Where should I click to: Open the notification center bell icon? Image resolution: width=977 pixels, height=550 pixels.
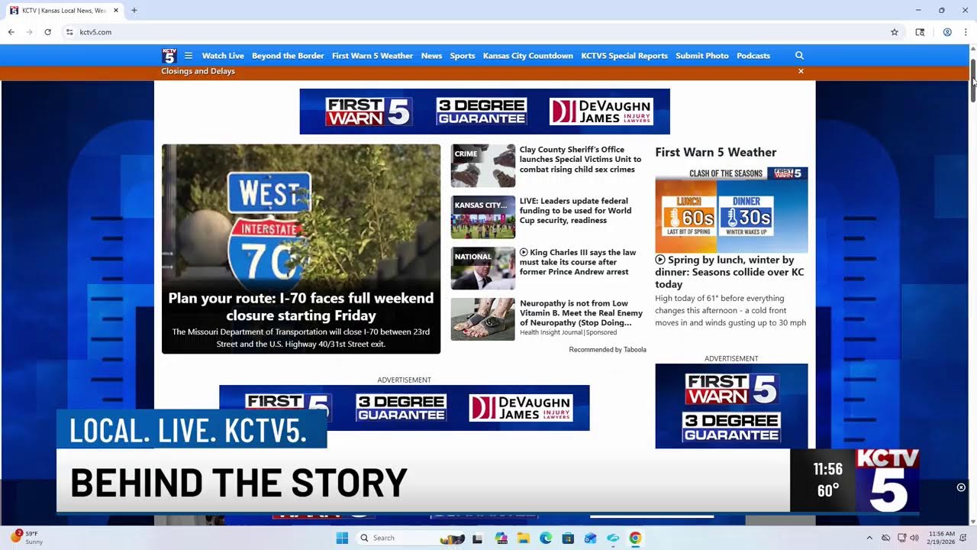click(x=963, y=538)
